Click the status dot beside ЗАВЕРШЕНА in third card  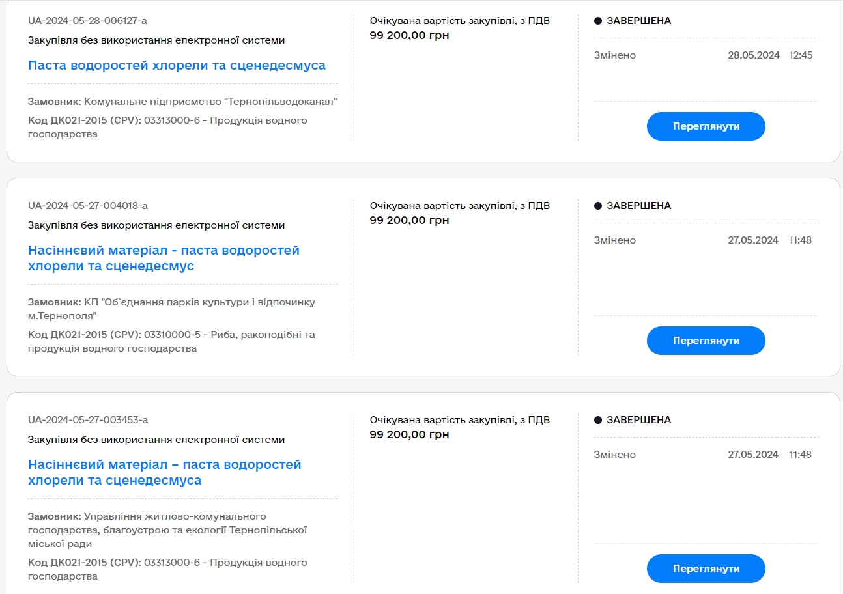(599, 420)
